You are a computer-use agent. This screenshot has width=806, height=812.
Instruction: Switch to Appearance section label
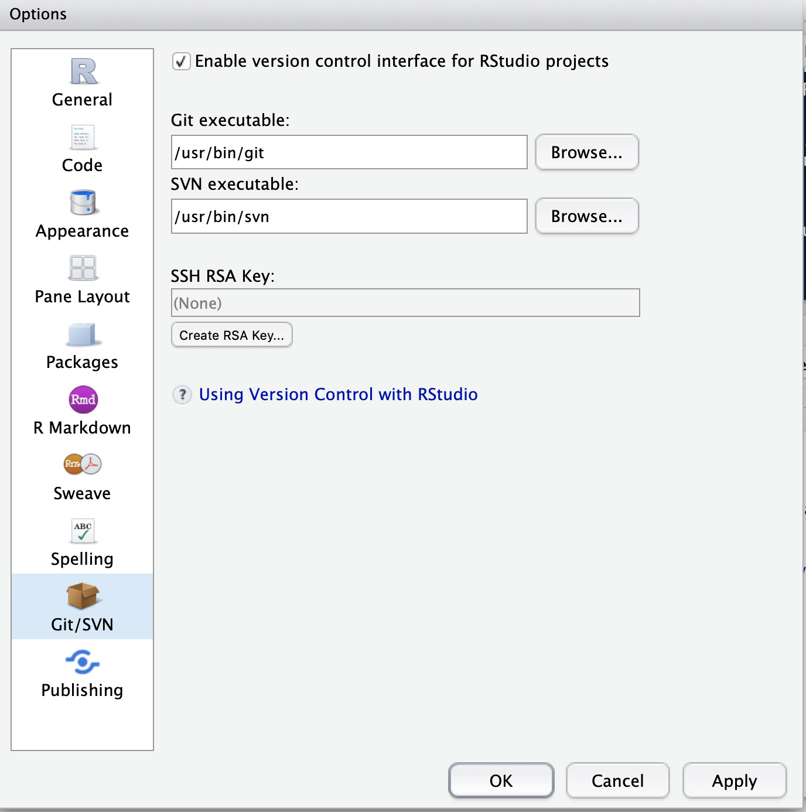82,231
